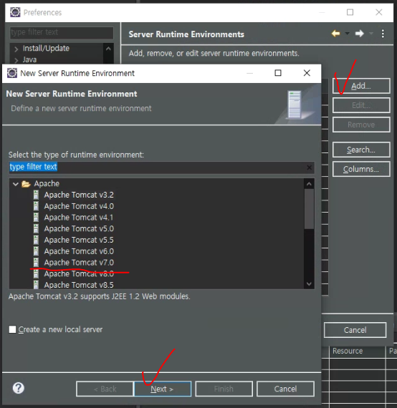Screen dimensions: 397x408
Task: Click the Back wizard button
Action: (105, 389)
